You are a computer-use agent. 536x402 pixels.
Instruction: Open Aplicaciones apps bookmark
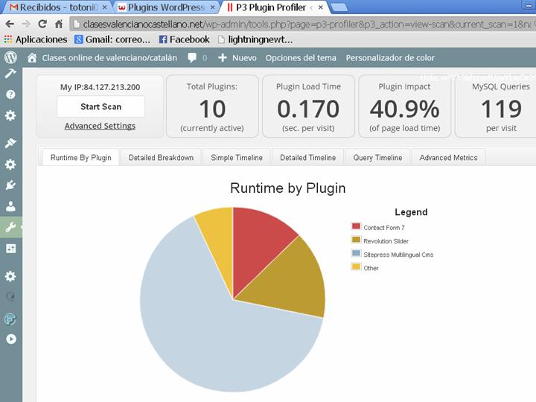coord(36,39)
